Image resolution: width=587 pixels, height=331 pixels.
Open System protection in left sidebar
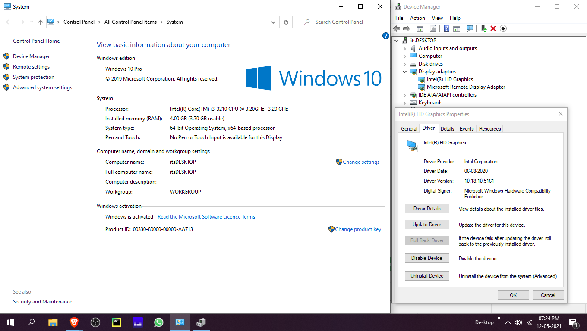click(34, 77)
